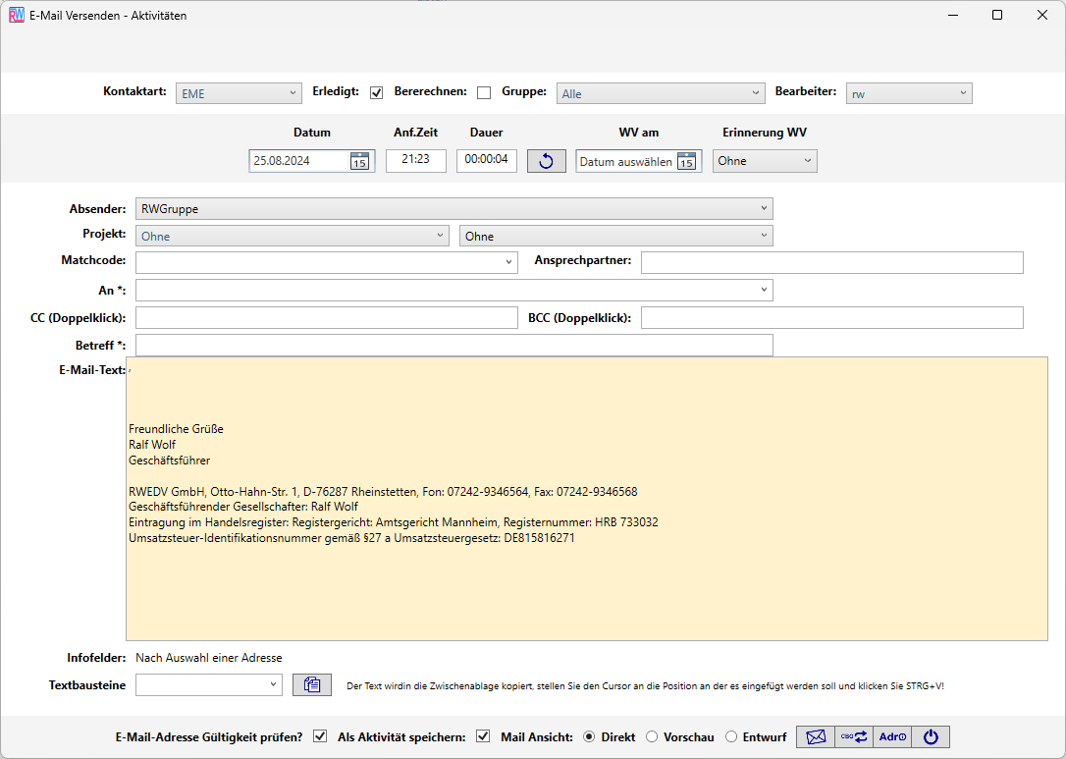Minimize the E-Mail Versenden window
Screen dimensions: 1066x759
pos(953,15)
